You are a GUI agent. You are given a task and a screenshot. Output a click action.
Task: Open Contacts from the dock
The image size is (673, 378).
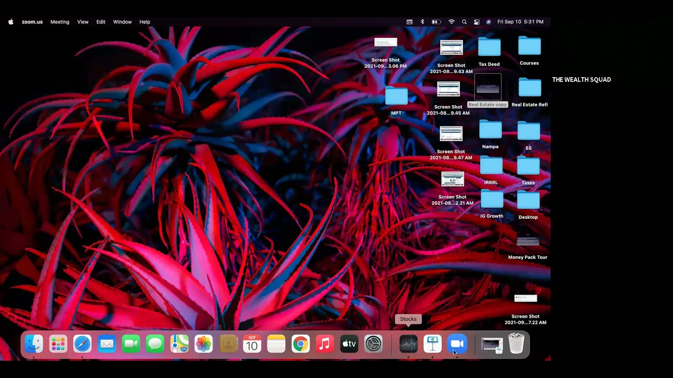click(x=228, y=344)
